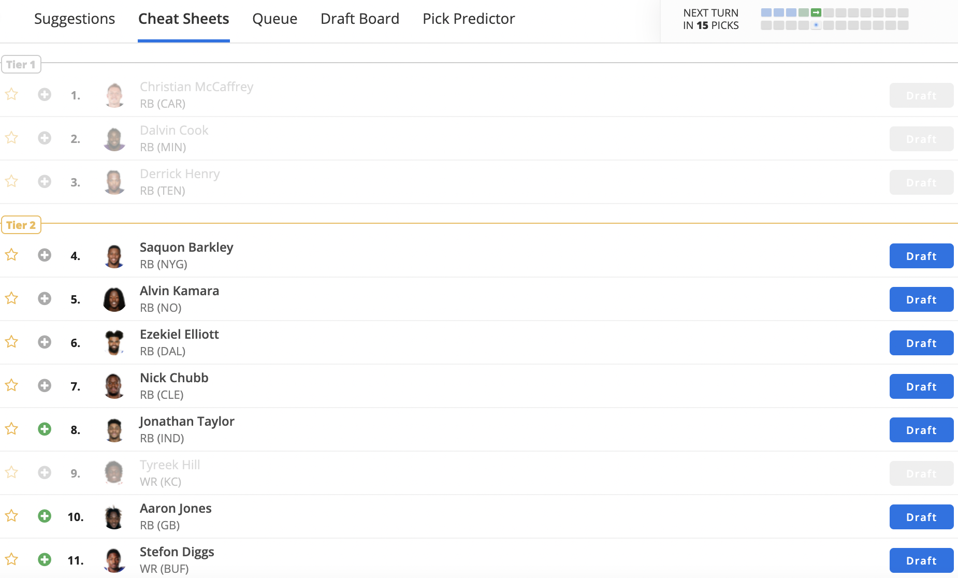Draft Jonathan Taylor
This screenshot has height=578, width=958.
(x=921, y=430)
